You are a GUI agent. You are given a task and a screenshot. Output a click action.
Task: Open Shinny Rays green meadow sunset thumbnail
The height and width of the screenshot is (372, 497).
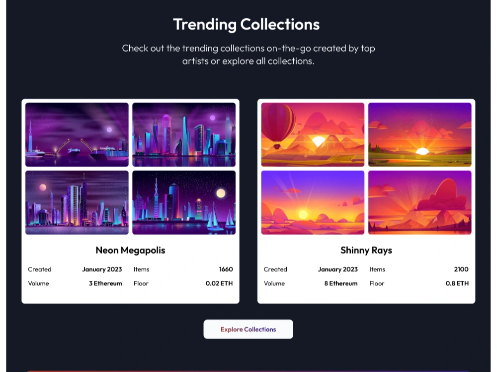coord(419,134)
